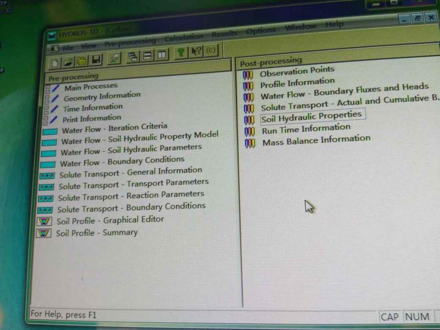Open the View menu
The width and height of the screenshot is (440, 330).
[x=88, y=46]
